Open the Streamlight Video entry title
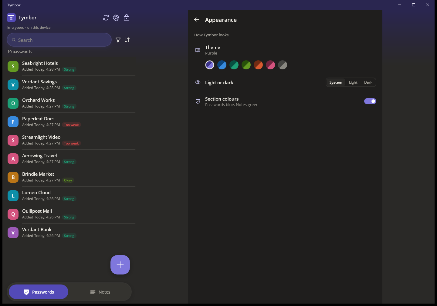 point(41,137)
